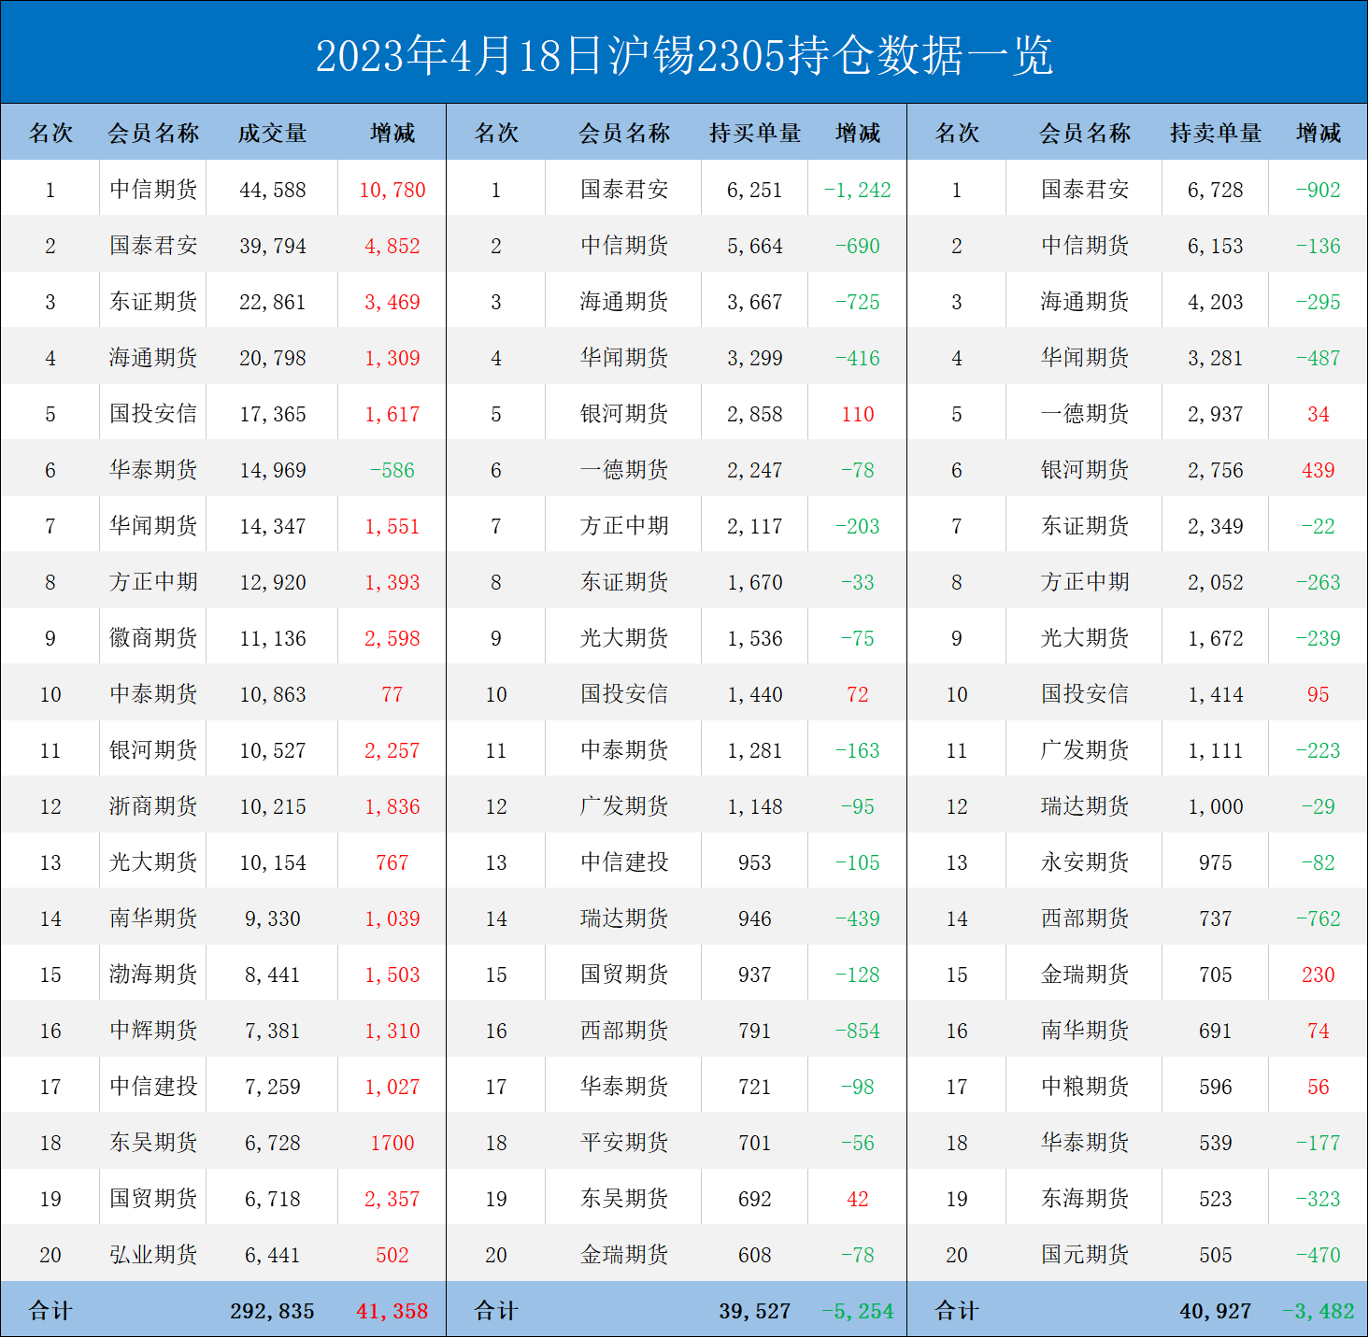Select the green total "-3,482"
Viewport: 1369px width, 1338px height.
[x=1319, y=1311]
